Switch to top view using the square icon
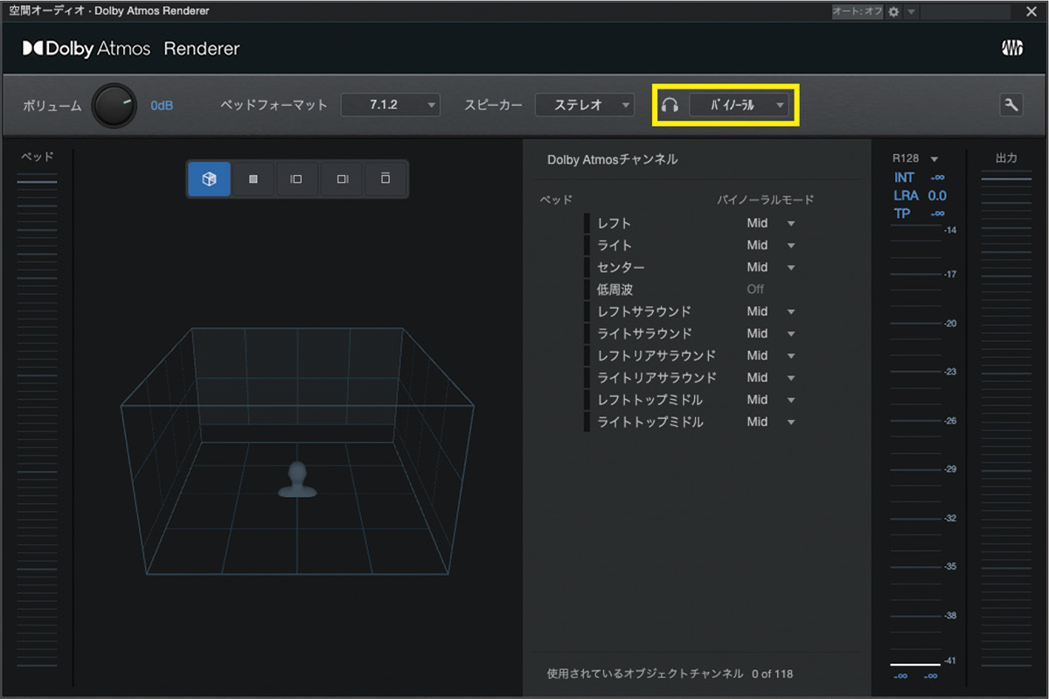Viewport: 1049px width, 699px height. tap(253, 178)
